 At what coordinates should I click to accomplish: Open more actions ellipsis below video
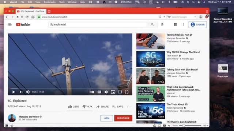coord(129,107)
